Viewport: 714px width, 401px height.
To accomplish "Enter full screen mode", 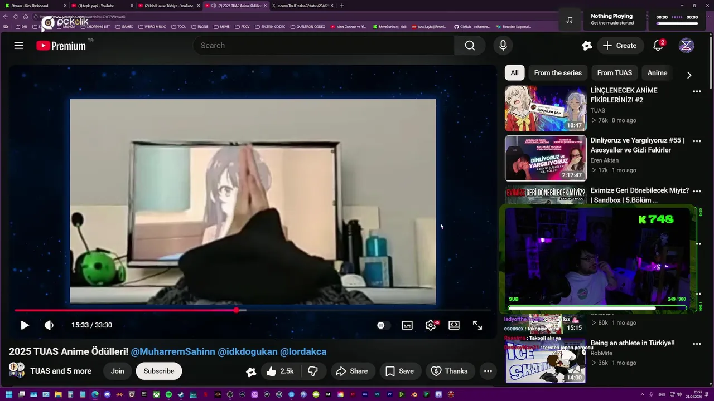I will [477, 325].
